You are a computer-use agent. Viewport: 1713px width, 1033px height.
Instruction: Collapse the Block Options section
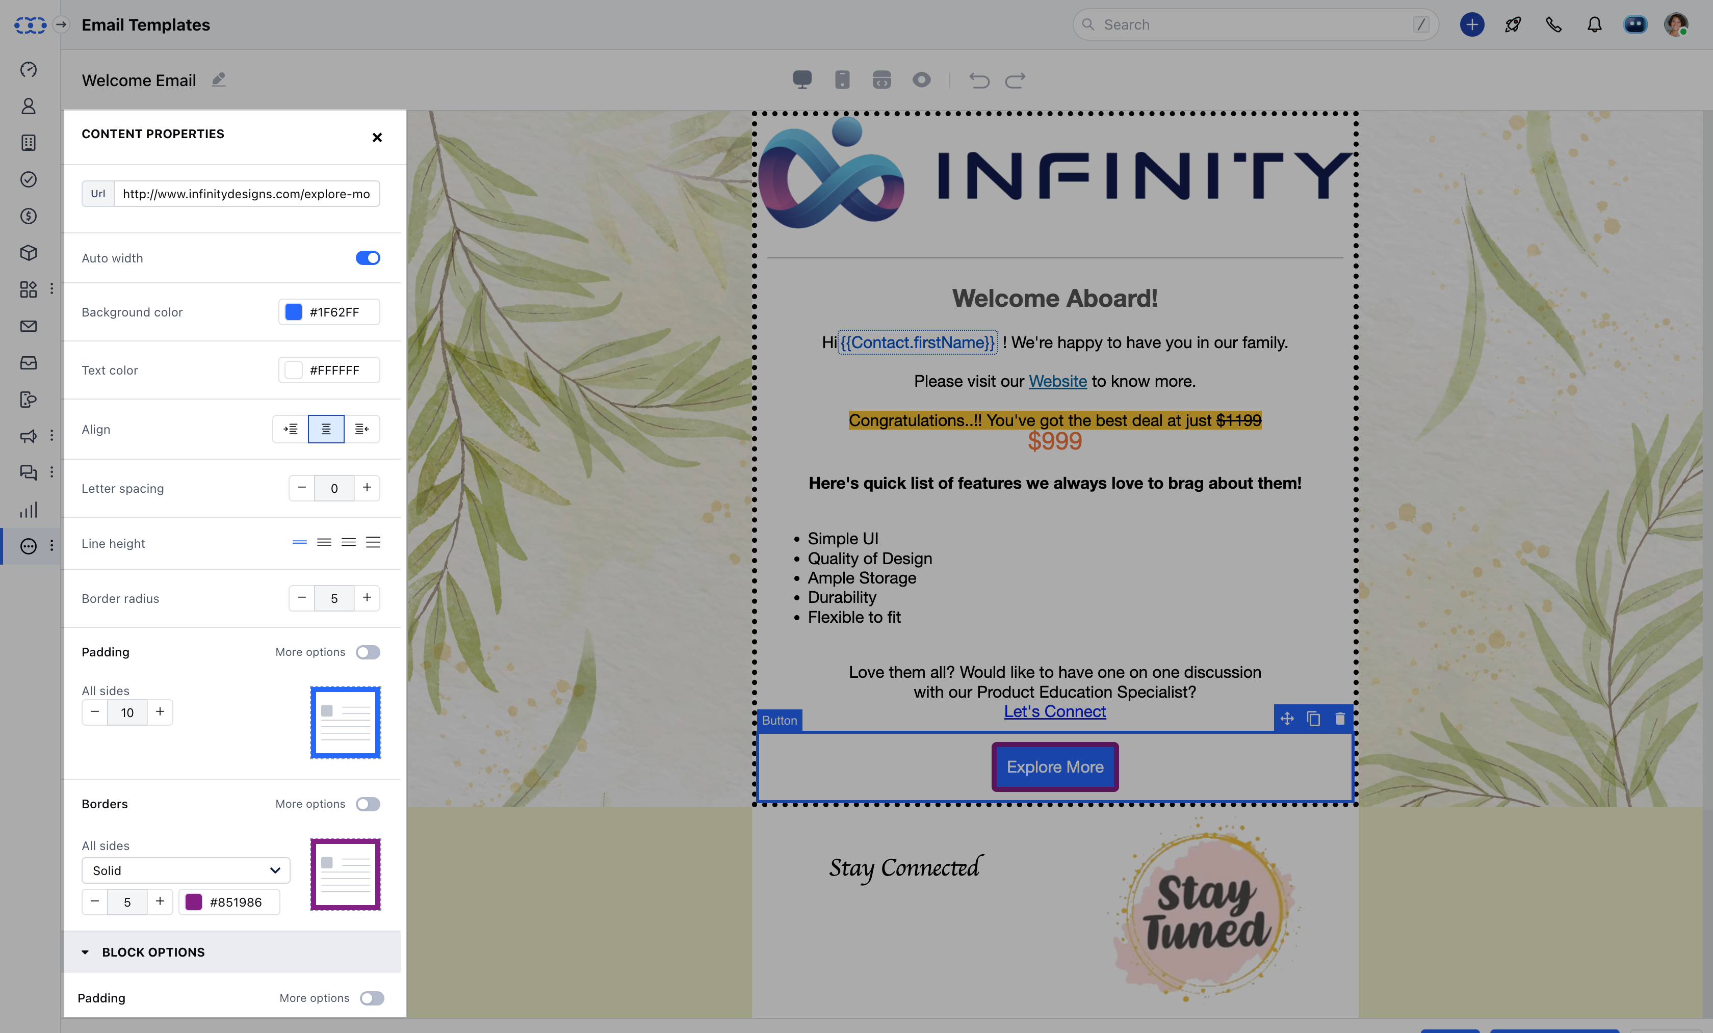(85, 952)
